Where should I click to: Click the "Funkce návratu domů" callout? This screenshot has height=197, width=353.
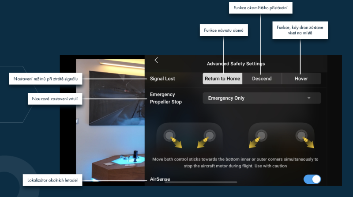(x=223, y=30)
